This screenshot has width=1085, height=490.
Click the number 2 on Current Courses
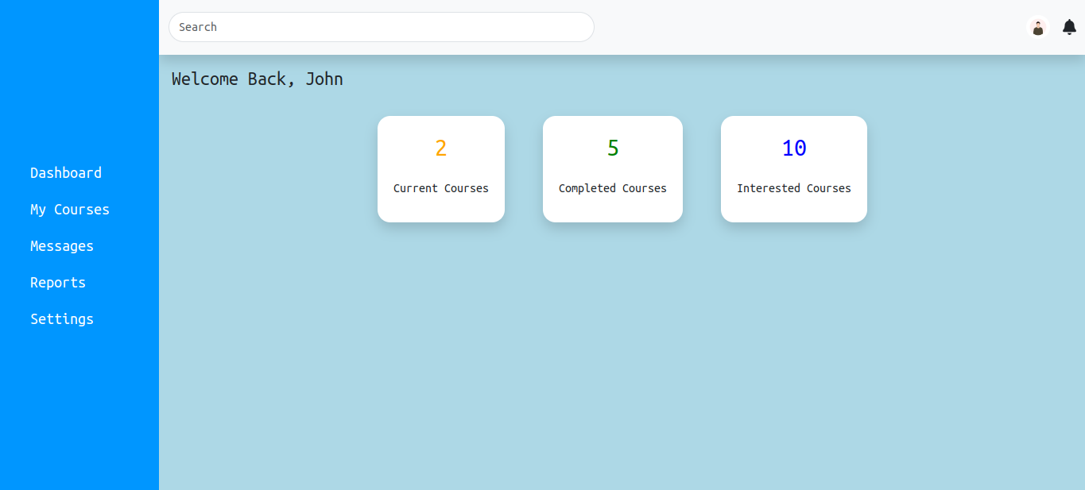(x=441, y=148)
